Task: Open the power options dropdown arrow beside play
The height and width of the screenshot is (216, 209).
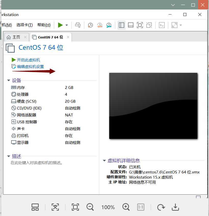Action: click(67, 25)
